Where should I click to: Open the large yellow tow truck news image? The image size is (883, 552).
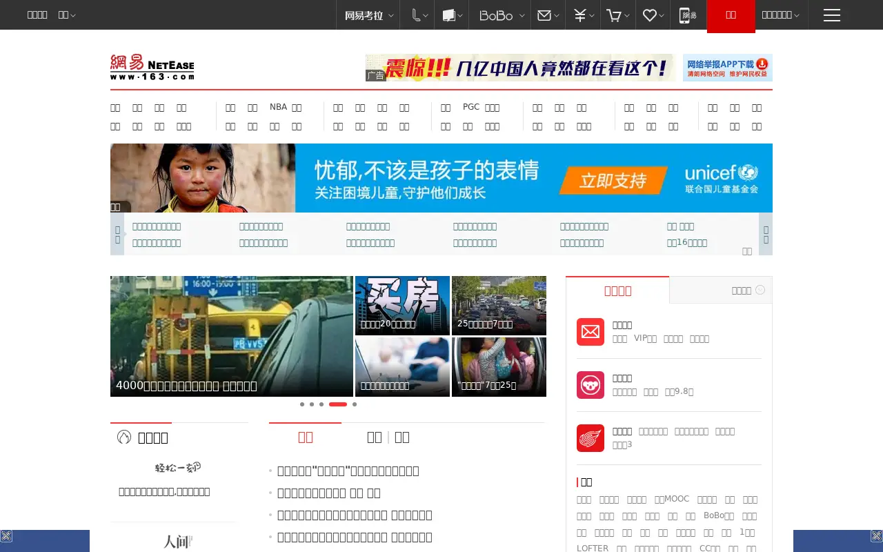(232, 336)
